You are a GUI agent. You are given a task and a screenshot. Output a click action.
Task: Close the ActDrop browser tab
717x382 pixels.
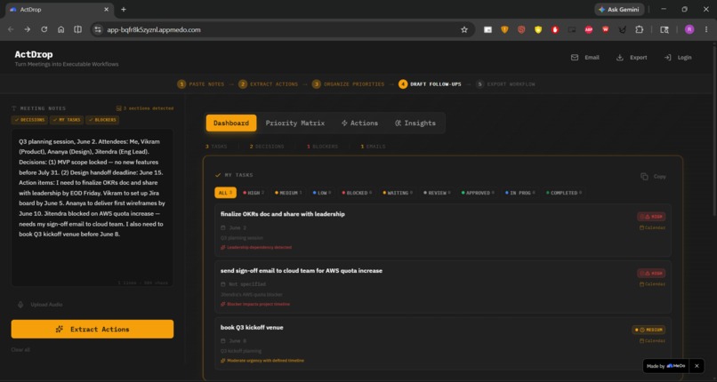107,9
